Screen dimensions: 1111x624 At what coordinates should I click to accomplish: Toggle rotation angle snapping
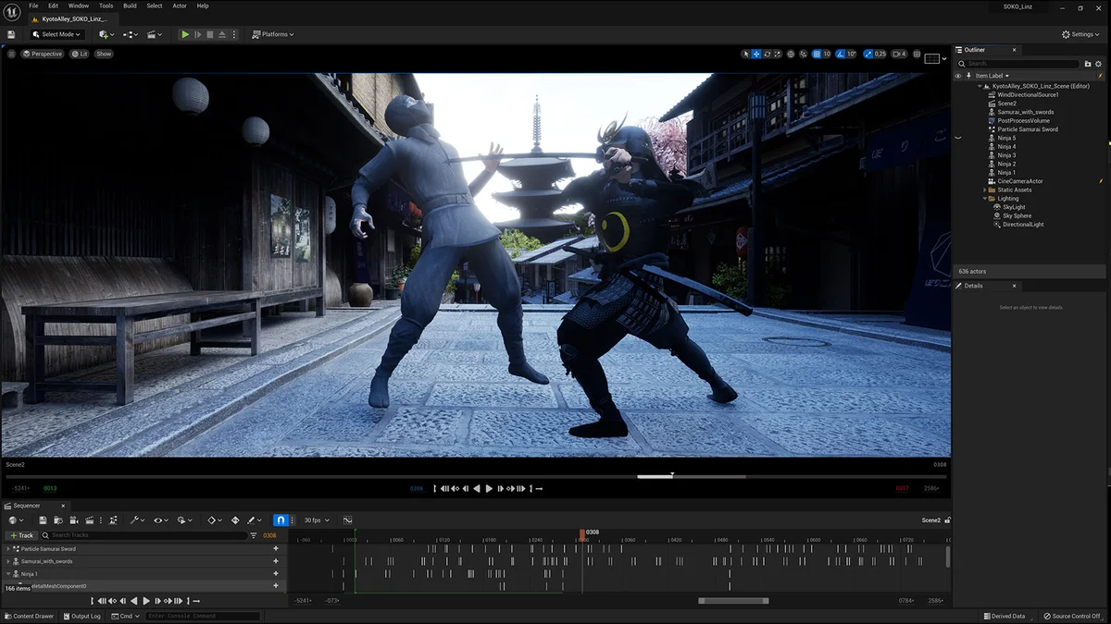tap(841, 55)
